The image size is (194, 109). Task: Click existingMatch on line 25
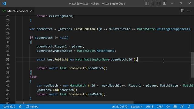(60, 16)
